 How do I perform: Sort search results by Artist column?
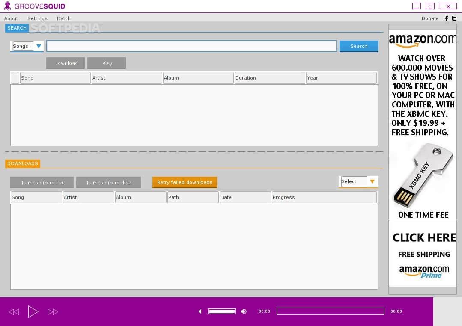(x=127, y=78)
